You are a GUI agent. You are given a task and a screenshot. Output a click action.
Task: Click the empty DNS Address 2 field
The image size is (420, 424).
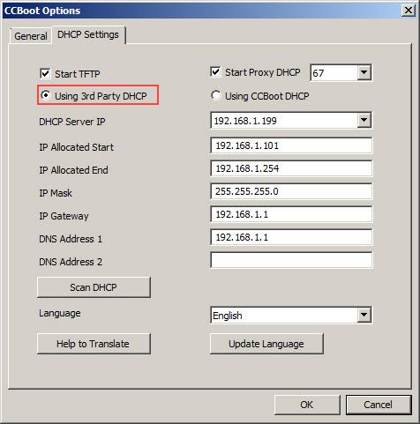tap(291, 260)
